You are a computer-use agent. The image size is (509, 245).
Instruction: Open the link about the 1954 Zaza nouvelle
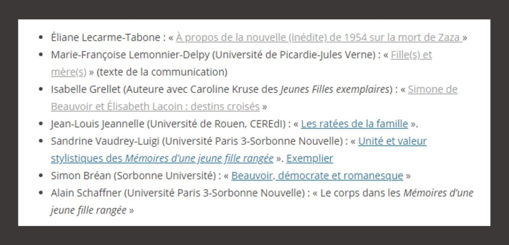[319, 38]
